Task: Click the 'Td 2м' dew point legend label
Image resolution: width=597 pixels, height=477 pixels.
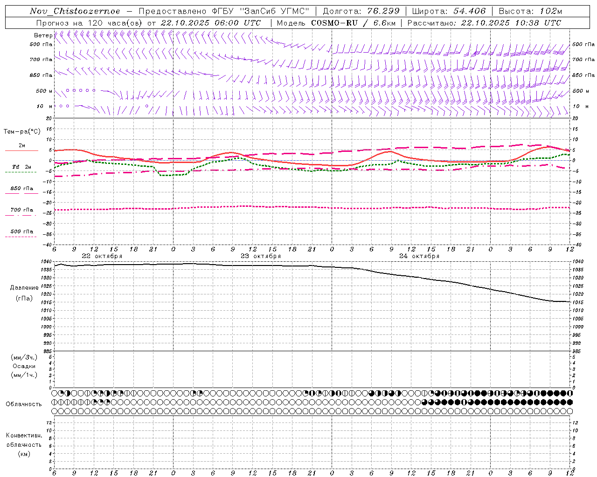Action: (x=22, y=167)
